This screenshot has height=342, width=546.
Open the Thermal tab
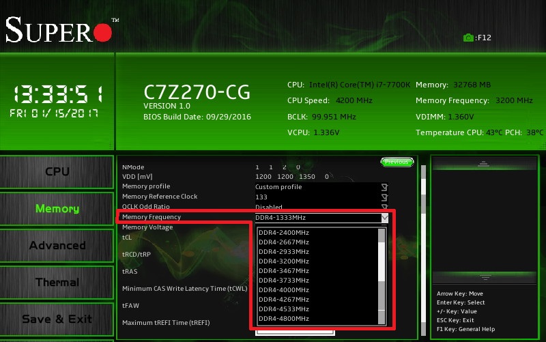pyautogui.click(x=57, y=282)
